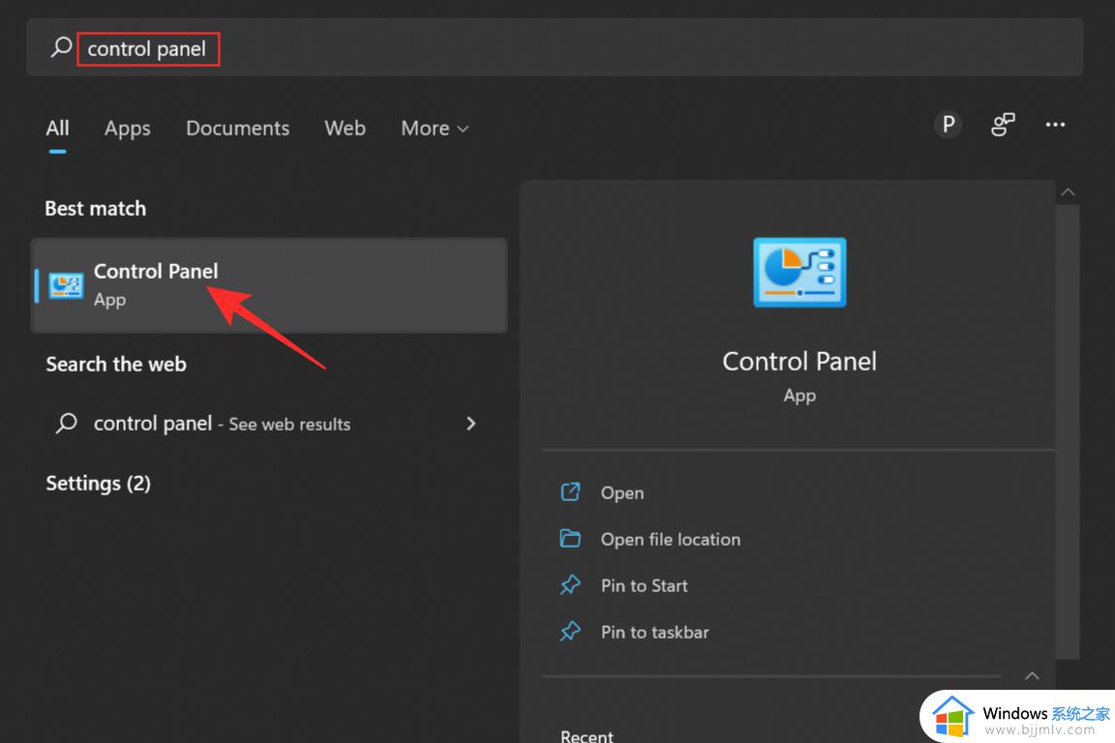Open the three-dot options menu
Viewport: 1115px width, 743px height.
click(x=1055, y=125)
